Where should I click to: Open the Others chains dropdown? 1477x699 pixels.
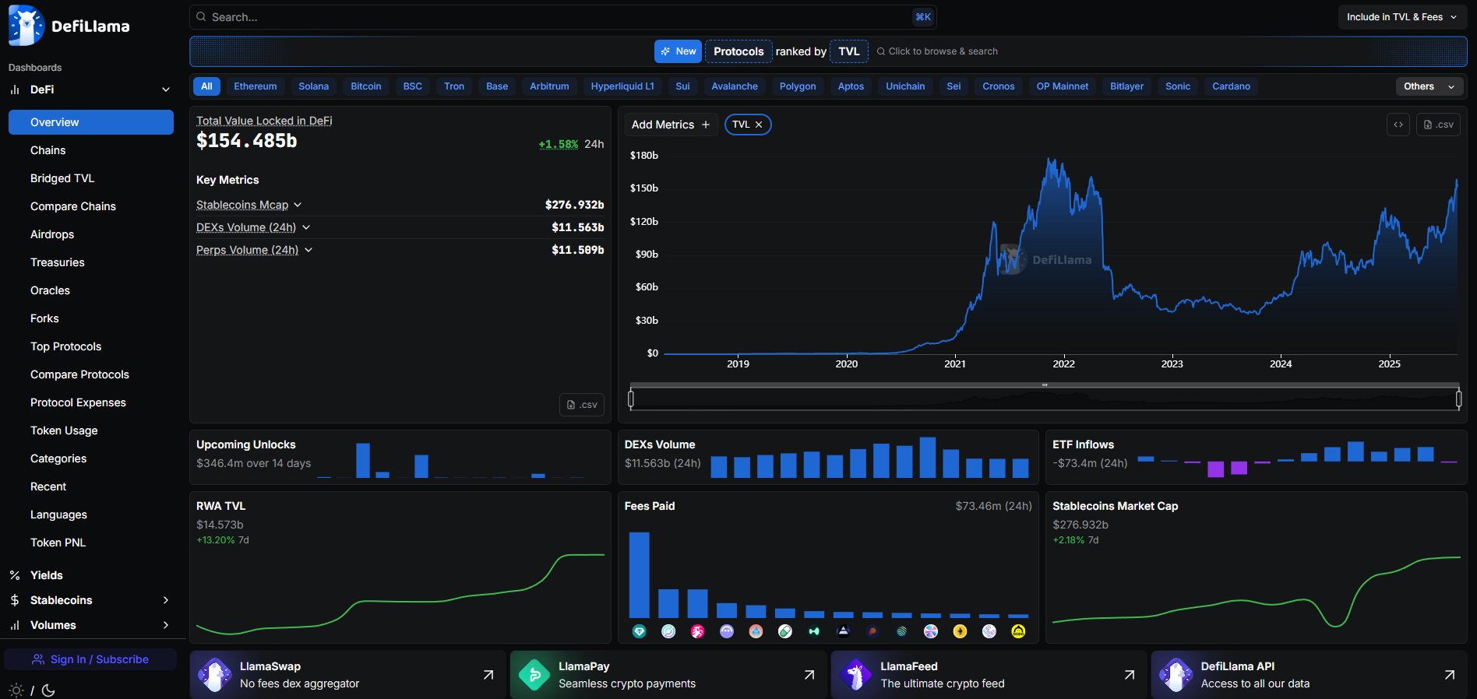coord(1429,86)
